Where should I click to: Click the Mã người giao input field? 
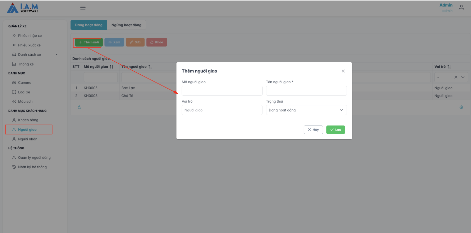tap(222, 91)
